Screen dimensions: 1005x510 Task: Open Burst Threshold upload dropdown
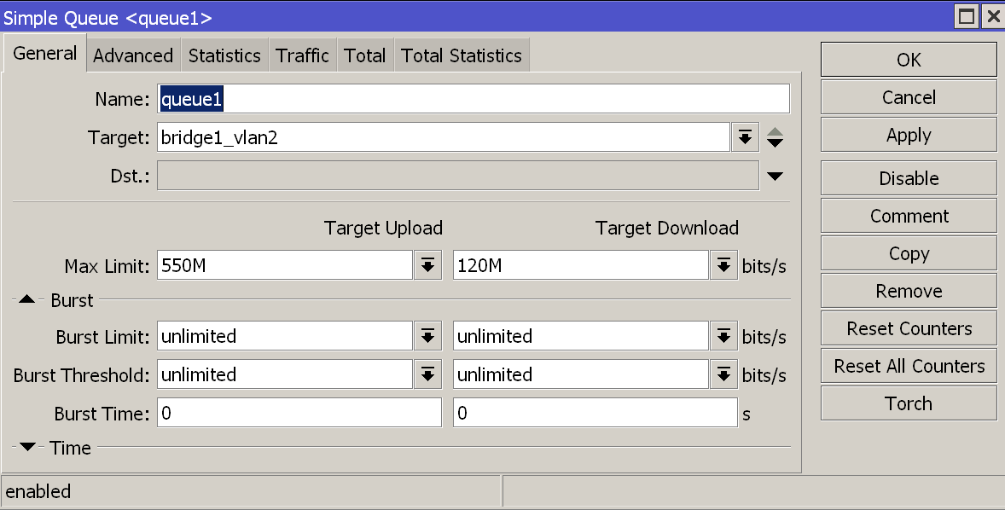pyautogui.click(x=427, y=374)
